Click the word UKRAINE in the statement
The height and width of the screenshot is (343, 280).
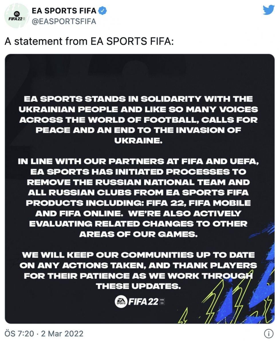click(x=141, y=139)
